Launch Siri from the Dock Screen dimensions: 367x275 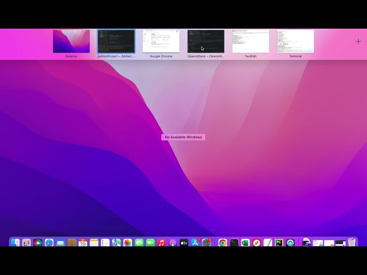[38, 243]
